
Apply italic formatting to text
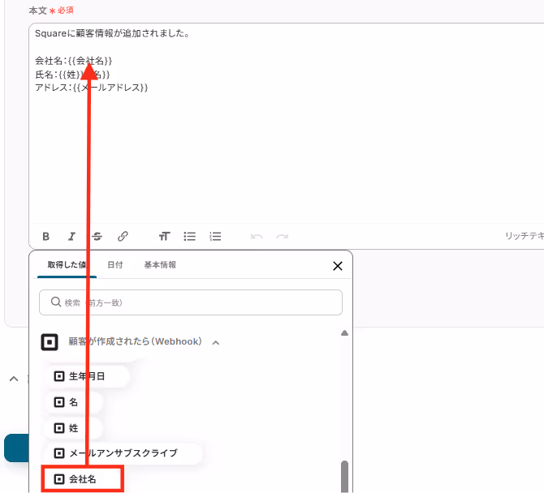point(71,236)
